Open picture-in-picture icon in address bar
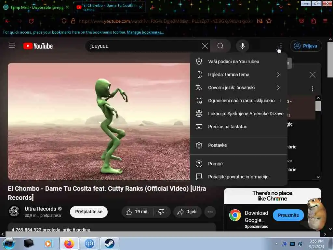 click(260, 21)
